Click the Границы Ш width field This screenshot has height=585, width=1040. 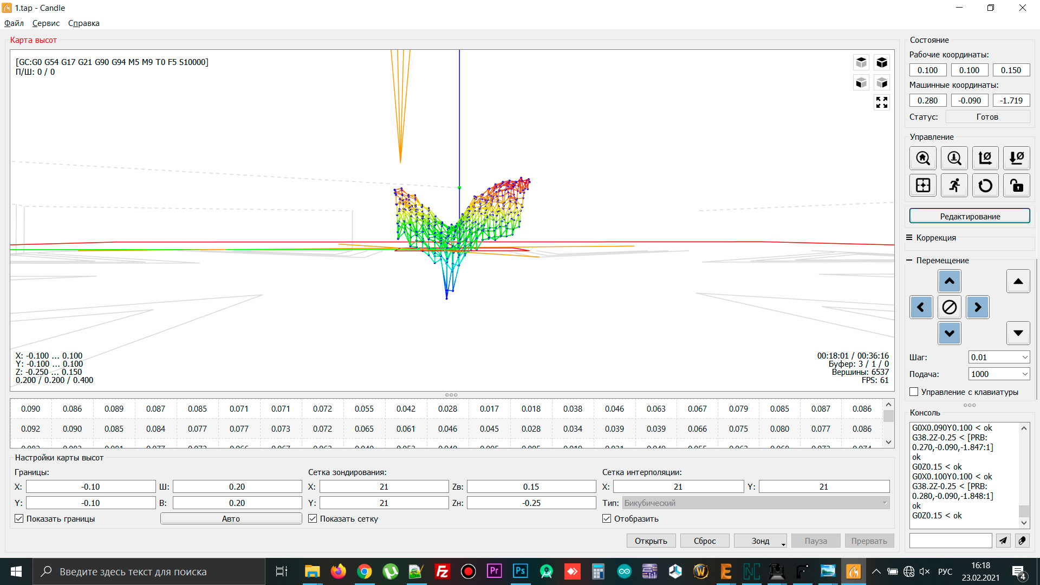click(237, 487)
